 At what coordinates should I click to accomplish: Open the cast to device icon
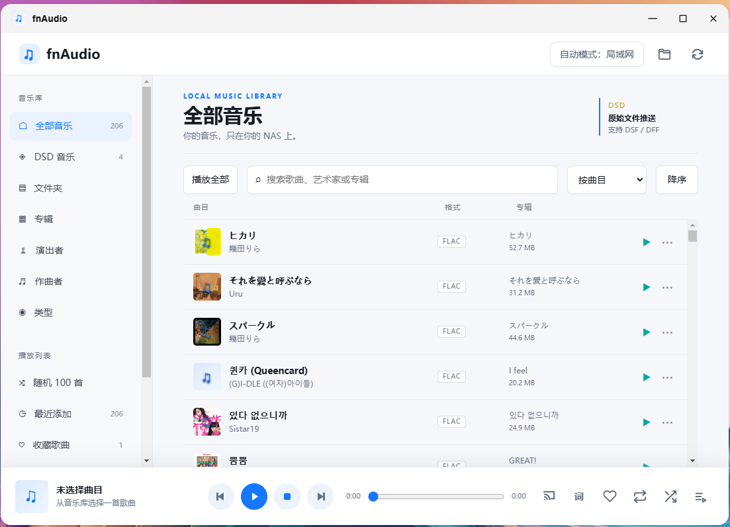(x=549, y=497)
